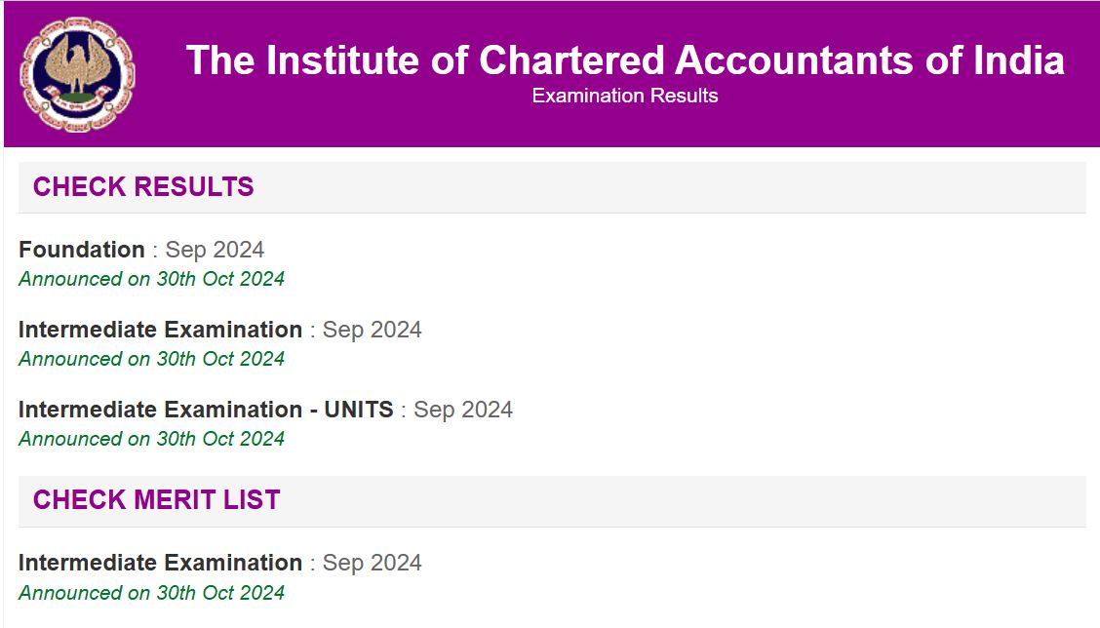Click the Examination Results subtitle in header

coord(625,96)
